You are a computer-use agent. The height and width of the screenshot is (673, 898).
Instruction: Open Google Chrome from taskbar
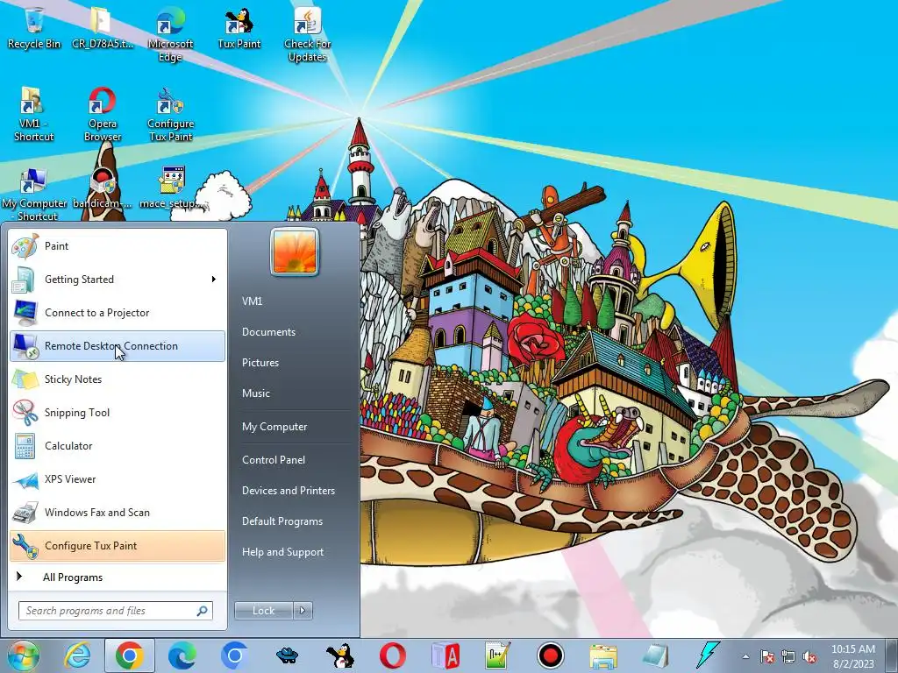(130, 655)
